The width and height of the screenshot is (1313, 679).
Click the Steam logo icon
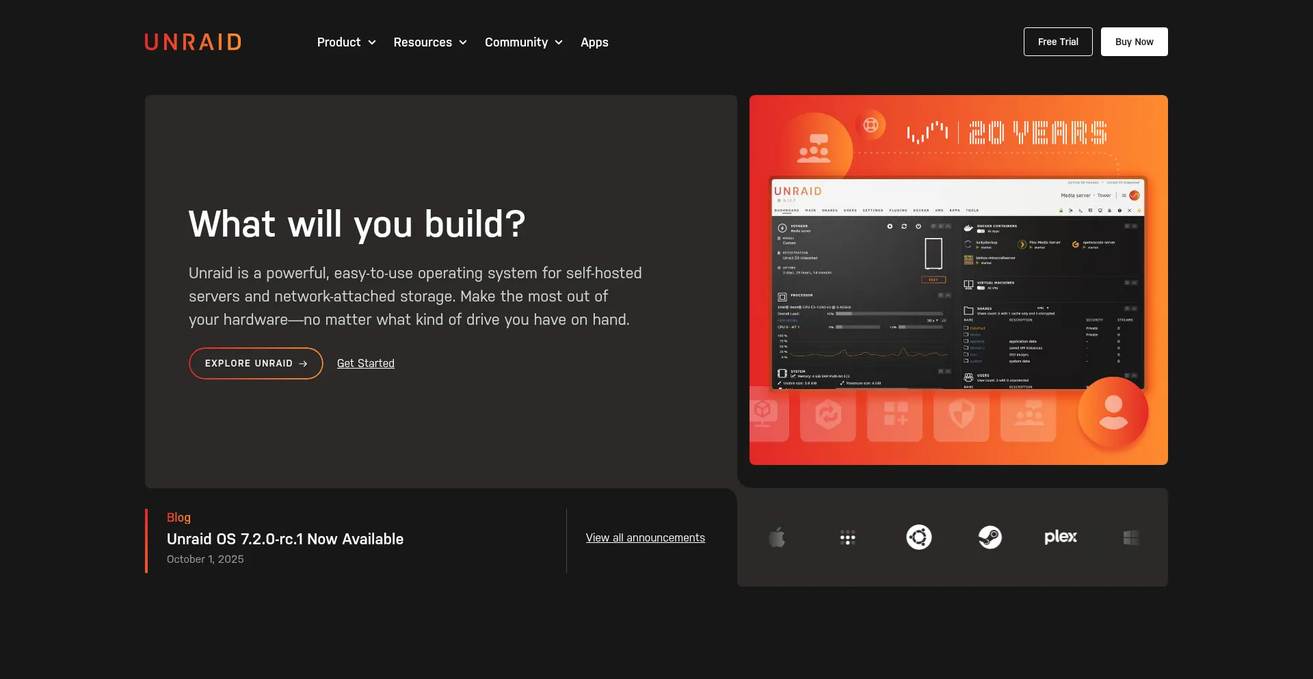coord(990,537)
